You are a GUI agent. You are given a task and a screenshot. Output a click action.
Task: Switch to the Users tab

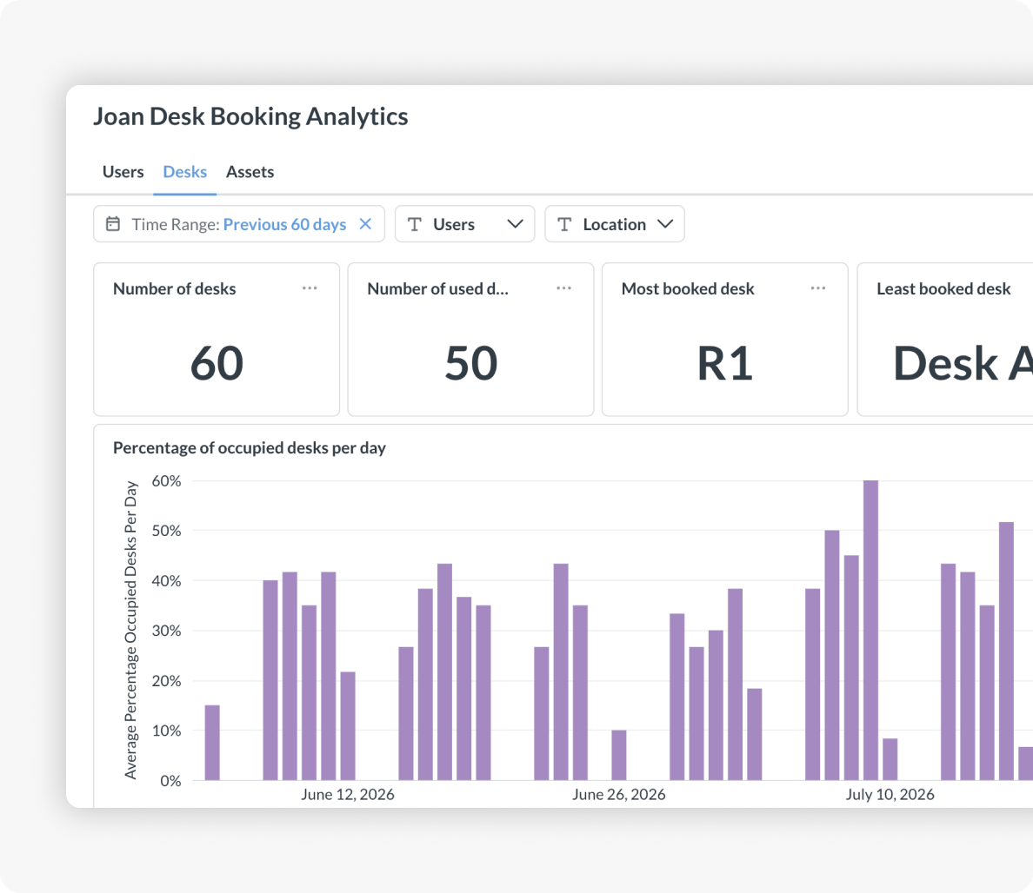point(123,172)
